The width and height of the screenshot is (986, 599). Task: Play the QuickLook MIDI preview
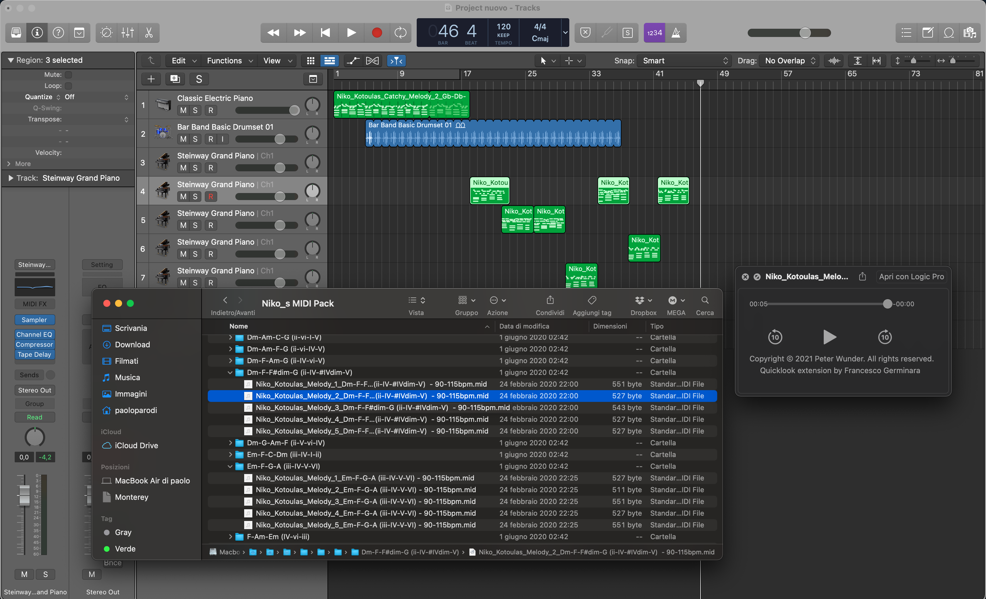tap(830, 337)
